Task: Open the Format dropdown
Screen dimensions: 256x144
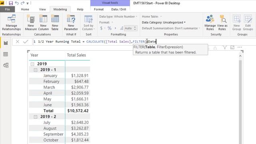Action: point(106,22)
